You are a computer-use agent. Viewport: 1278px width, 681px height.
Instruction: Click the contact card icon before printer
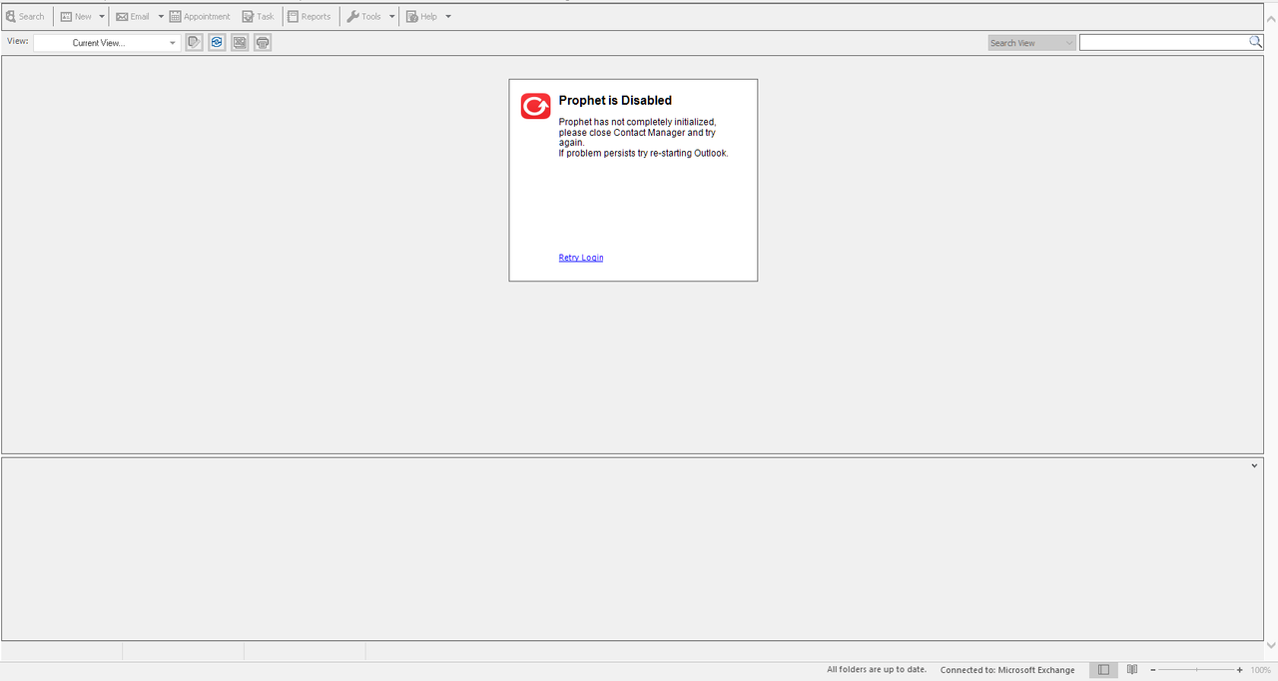pyautogui.click(x=240, y=42)
